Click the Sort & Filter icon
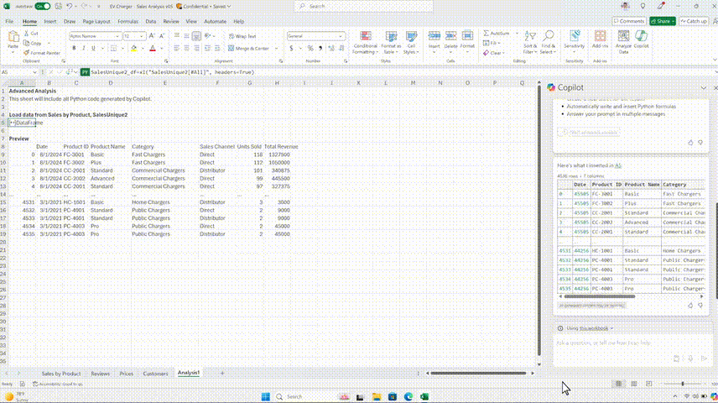718x403 pixels. click(530, 36)
